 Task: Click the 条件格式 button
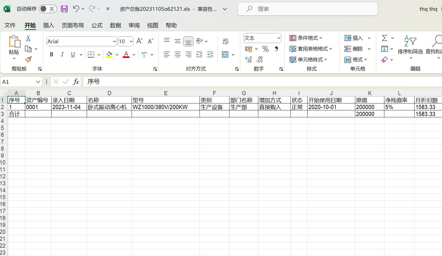coord(306,38)
